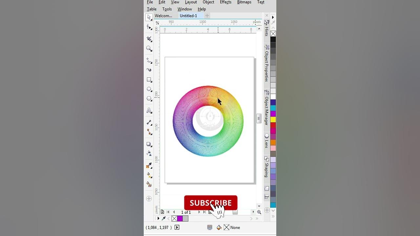Image resolution: width=420 pixels, height=236 pixels.
Task: Open the File menu
Action: click(150, 2)
